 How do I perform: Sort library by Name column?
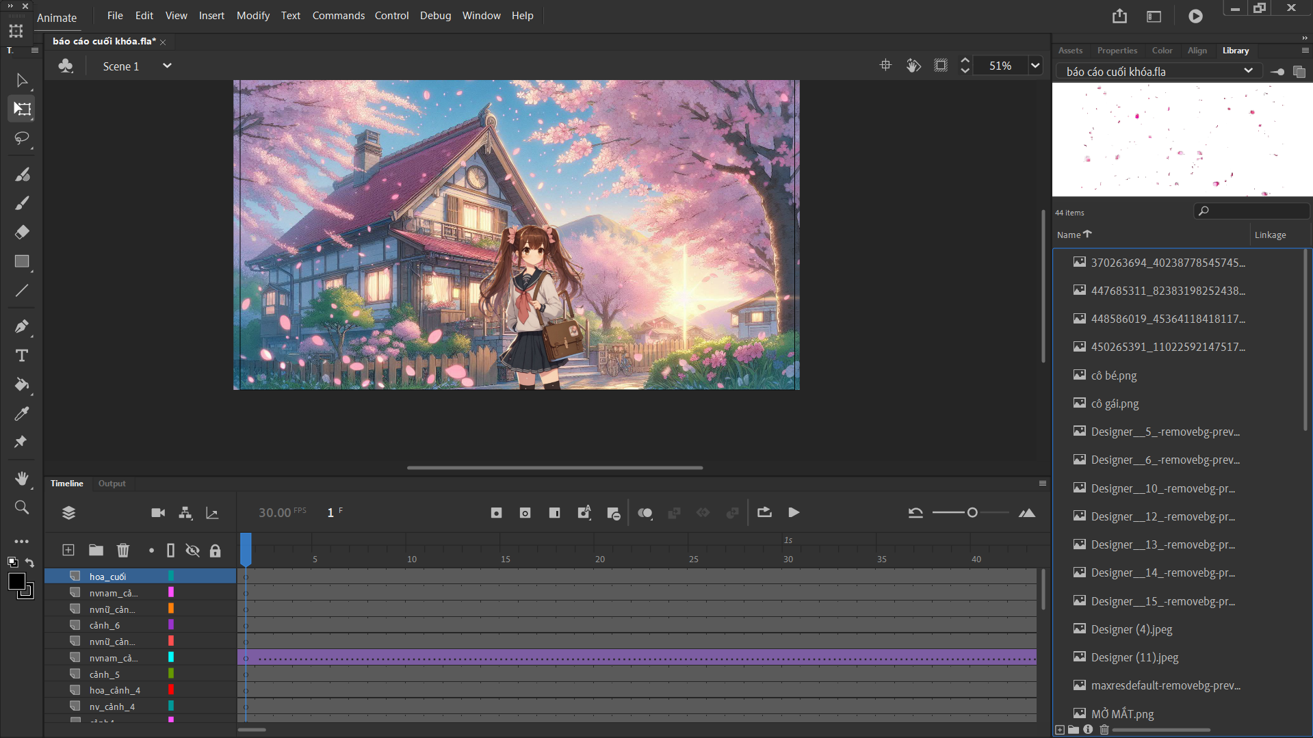point(1074,235)
